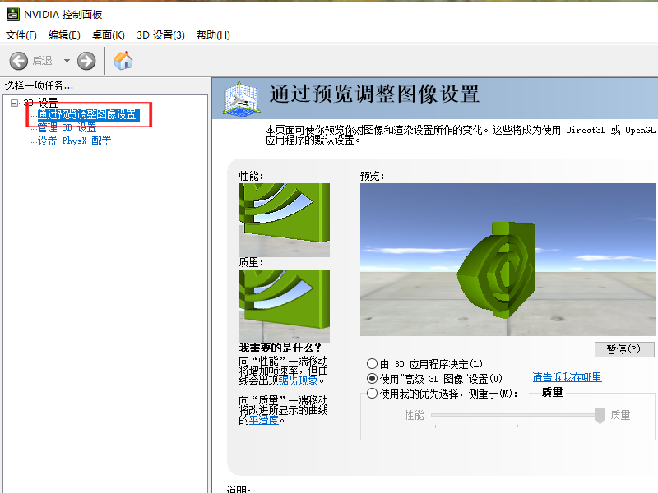The image size is (658, 493).
Task: Select 管理 3D 设置 in the task tree
Action: 66,127
